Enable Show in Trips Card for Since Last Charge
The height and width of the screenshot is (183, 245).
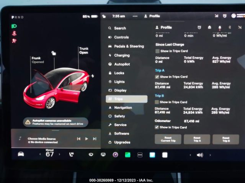pos(157,51)
